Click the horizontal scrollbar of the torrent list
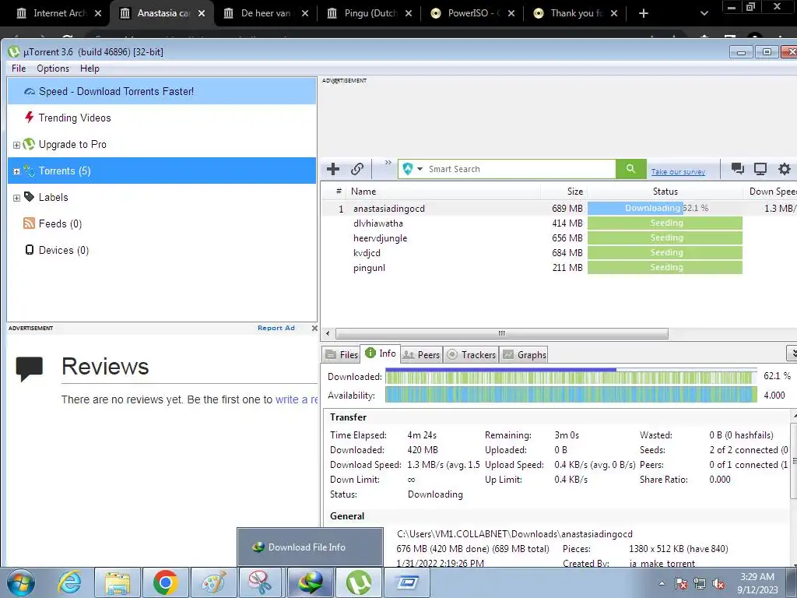This screenshot has height=598, width=797. point(502,333)
